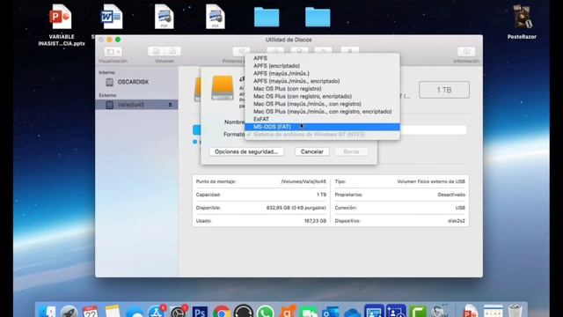Click the Primera Ayuda toolbar icon

tap(241, 51)
